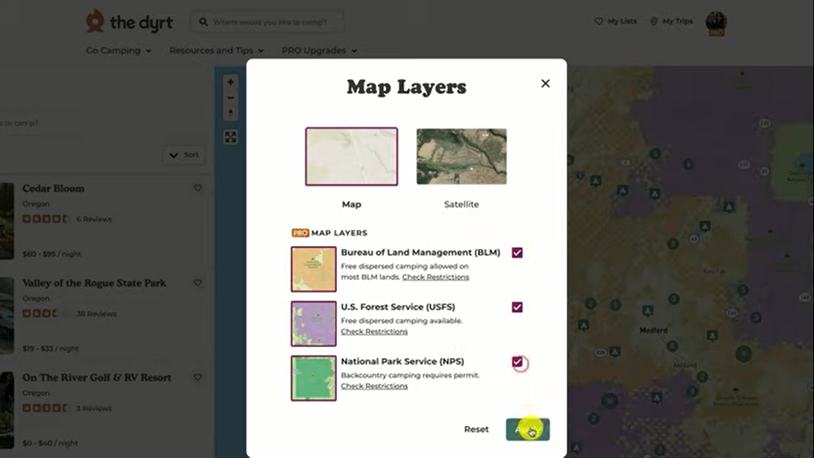Uncheck the National Park Service layer
The height and width of the screenshot is (458, 814).
coord(517,362)
